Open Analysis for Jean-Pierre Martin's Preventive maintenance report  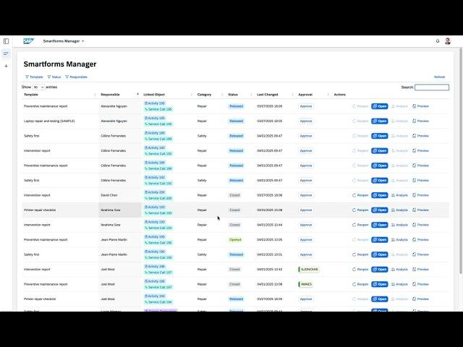(x=399, y=240)
